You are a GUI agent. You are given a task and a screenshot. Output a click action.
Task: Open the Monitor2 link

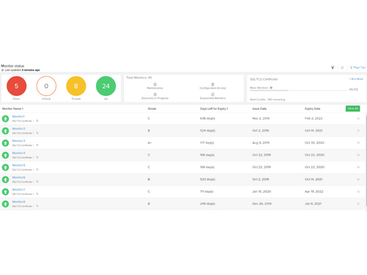[x=18, y=129]
